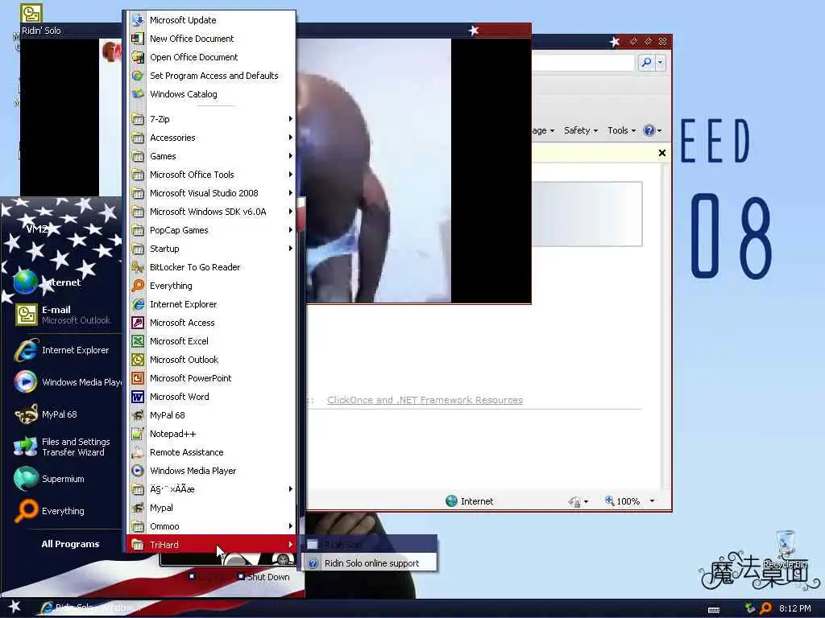The height and width of the screenshot is (618, 825).
Task: Click Internet zone in browser status bar
Action: [470, 501]
